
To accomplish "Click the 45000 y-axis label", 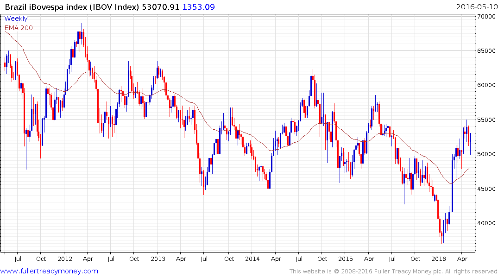I will pyautogui.click(x=486, y=189).
